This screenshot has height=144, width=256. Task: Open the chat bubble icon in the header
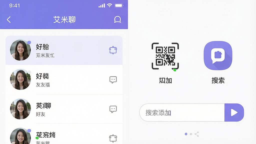click(117, 19)
